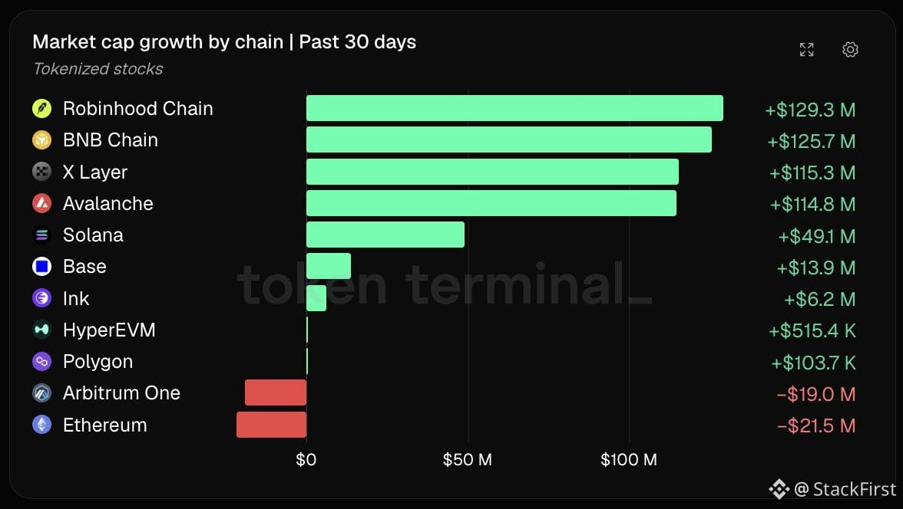Viewport: 903px width, 509px height.
Task: Click the HyperEVM logo icon
Action: click(x=42, y=330)
